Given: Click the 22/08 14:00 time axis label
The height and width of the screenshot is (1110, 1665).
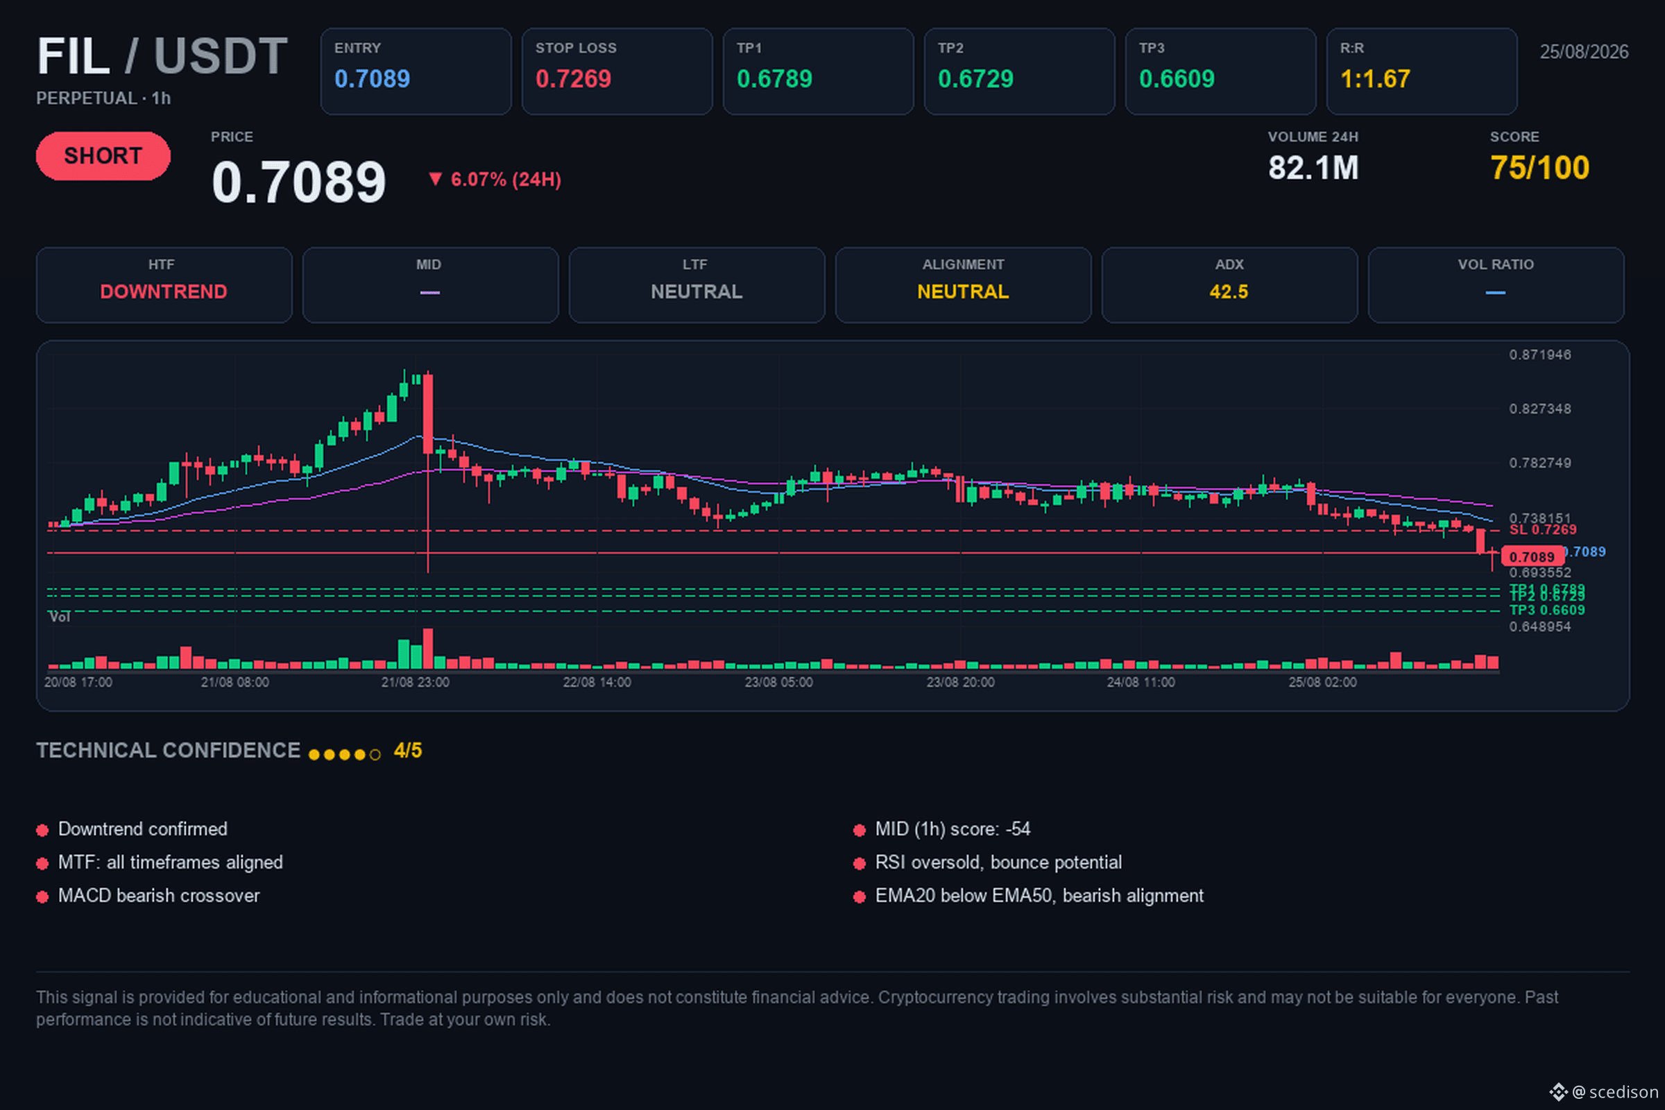Looking at the screenshot, I should click(597, 683).
